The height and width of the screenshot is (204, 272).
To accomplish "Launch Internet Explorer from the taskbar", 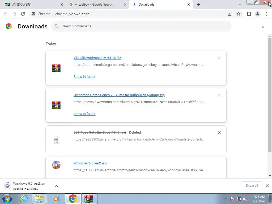I will [x=24, y=199].
